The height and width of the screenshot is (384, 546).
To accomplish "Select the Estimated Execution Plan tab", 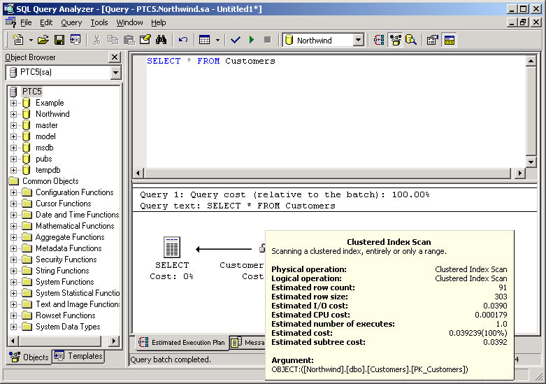I will (x=182, y=343).
